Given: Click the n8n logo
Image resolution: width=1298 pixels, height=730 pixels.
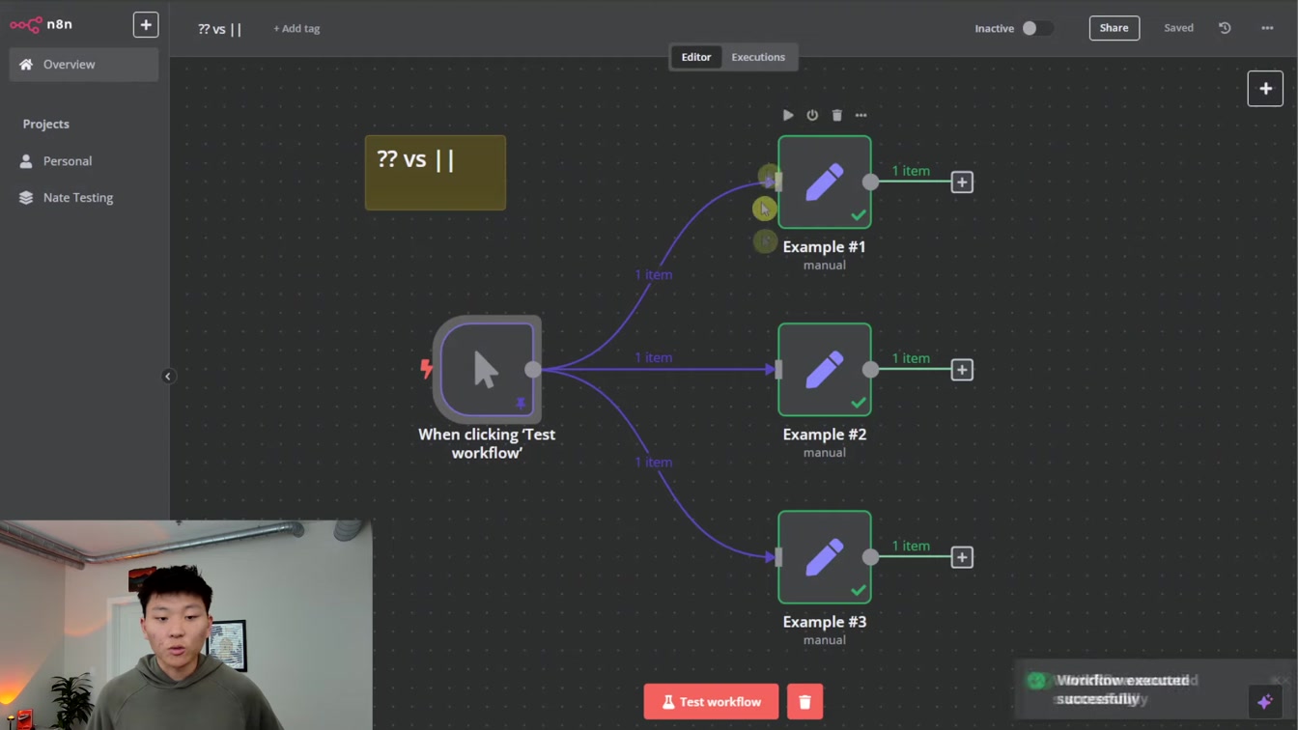Looking at the screenshot, I should [x=42, y=24].
